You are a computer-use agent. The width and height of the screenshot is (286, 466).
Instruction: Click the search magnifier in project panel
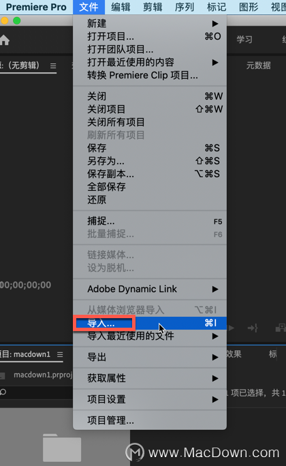pyautogui.click(x=3, y=392)
